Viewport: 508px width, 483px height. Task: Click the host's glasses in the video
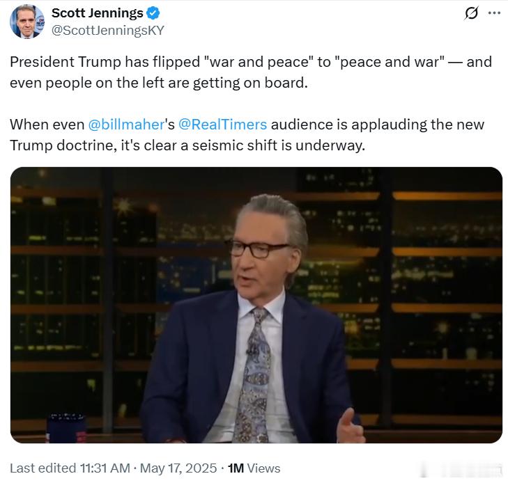click(x=257, y=248)
